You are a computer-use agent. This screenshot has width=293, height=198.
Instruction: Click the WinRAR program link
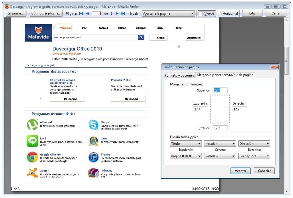(107, 171)
